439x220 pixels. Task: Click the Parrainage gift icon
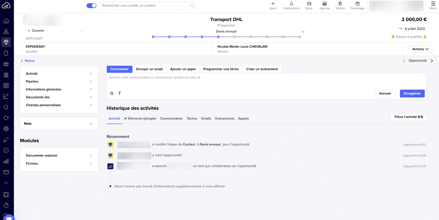pos(357,4)
